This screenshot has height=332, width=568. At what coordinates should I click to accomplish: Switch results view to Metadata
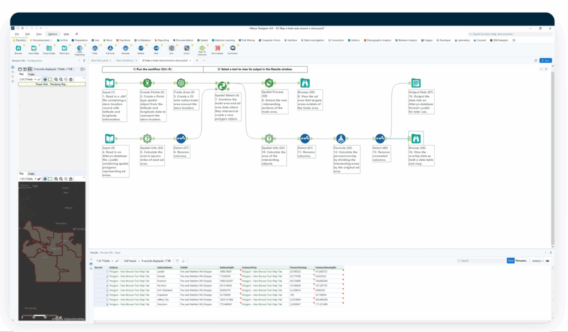click(521, 261)
